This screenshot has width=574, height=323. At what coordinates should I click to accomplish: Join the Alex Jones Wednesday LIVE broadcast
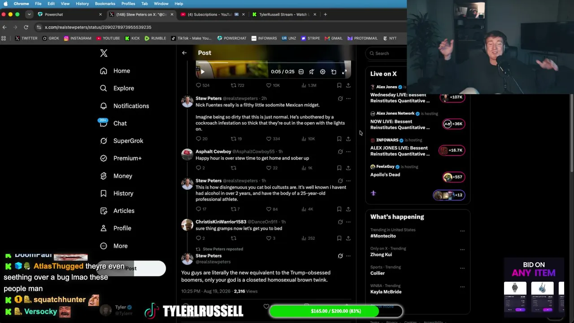tap(417, 94)
